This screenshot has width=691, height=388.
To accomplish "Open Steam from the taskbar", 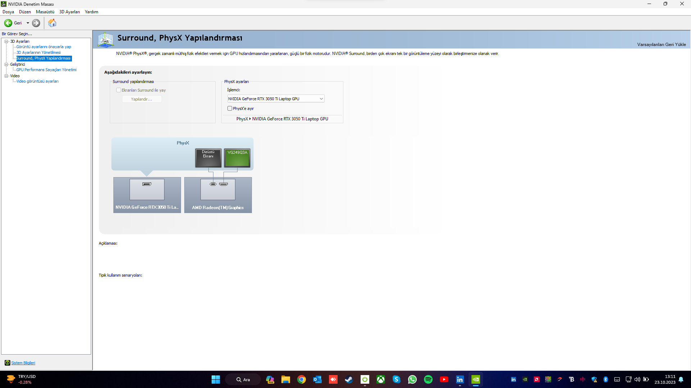I will tap(349, 379).
